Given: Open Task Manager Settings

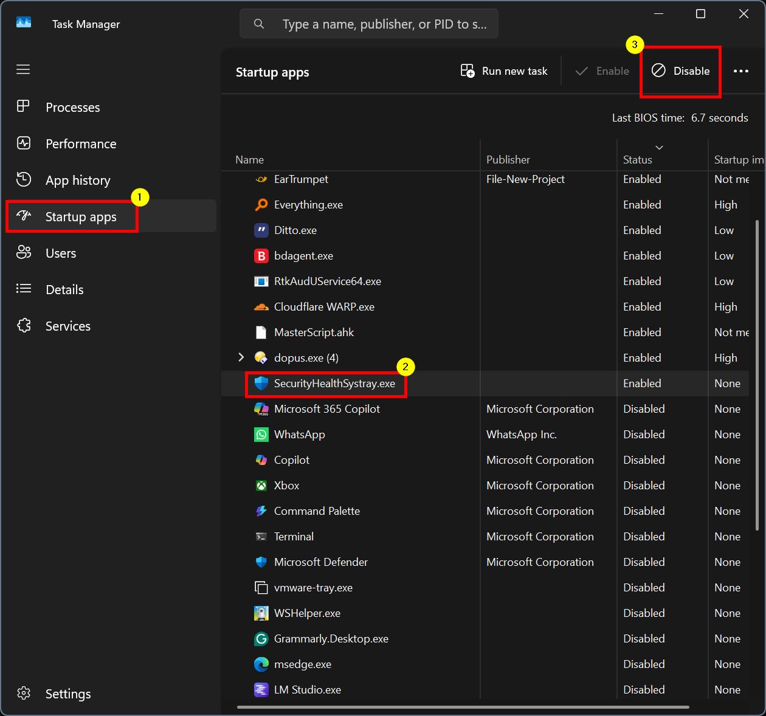Looking at the screenshot, I should 111,694.
